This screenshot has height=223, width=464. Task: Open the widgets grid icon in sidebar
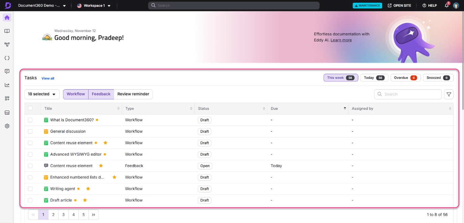point(7,99)
